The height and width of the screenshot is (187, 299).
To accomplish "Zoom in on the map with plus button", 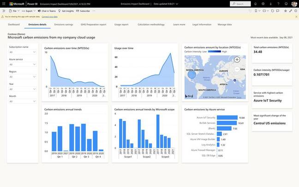I will click(x=237, y=60).
